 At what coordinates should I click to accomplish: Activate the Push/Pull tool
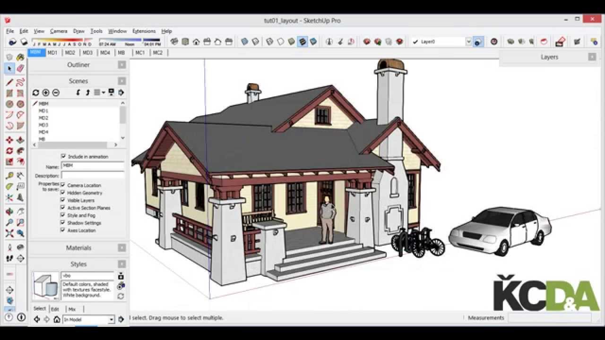(20, 140)
